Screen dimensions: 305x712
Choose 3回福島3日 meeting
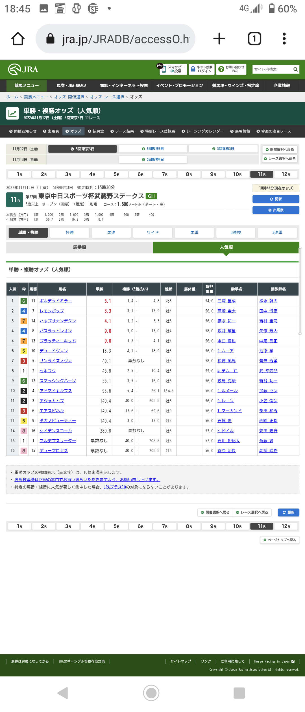223,149
